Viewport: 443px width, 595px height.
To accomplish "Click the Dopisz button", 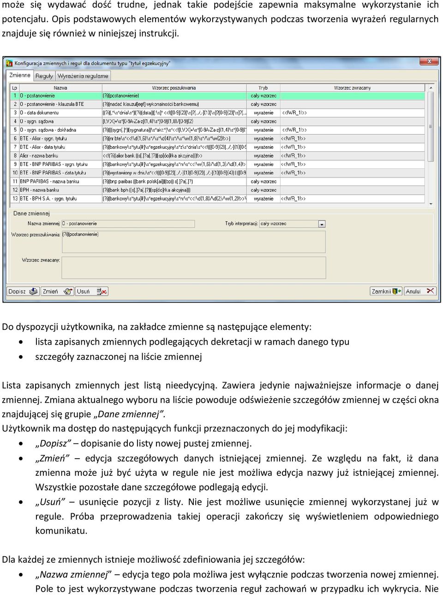I will 23,291.
